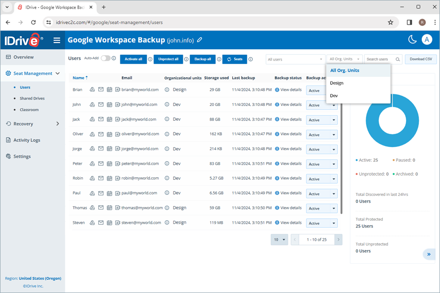Select Brian's Google Drive backup icon
Viewport: 440px width, 293px height.
coord(92,90)
